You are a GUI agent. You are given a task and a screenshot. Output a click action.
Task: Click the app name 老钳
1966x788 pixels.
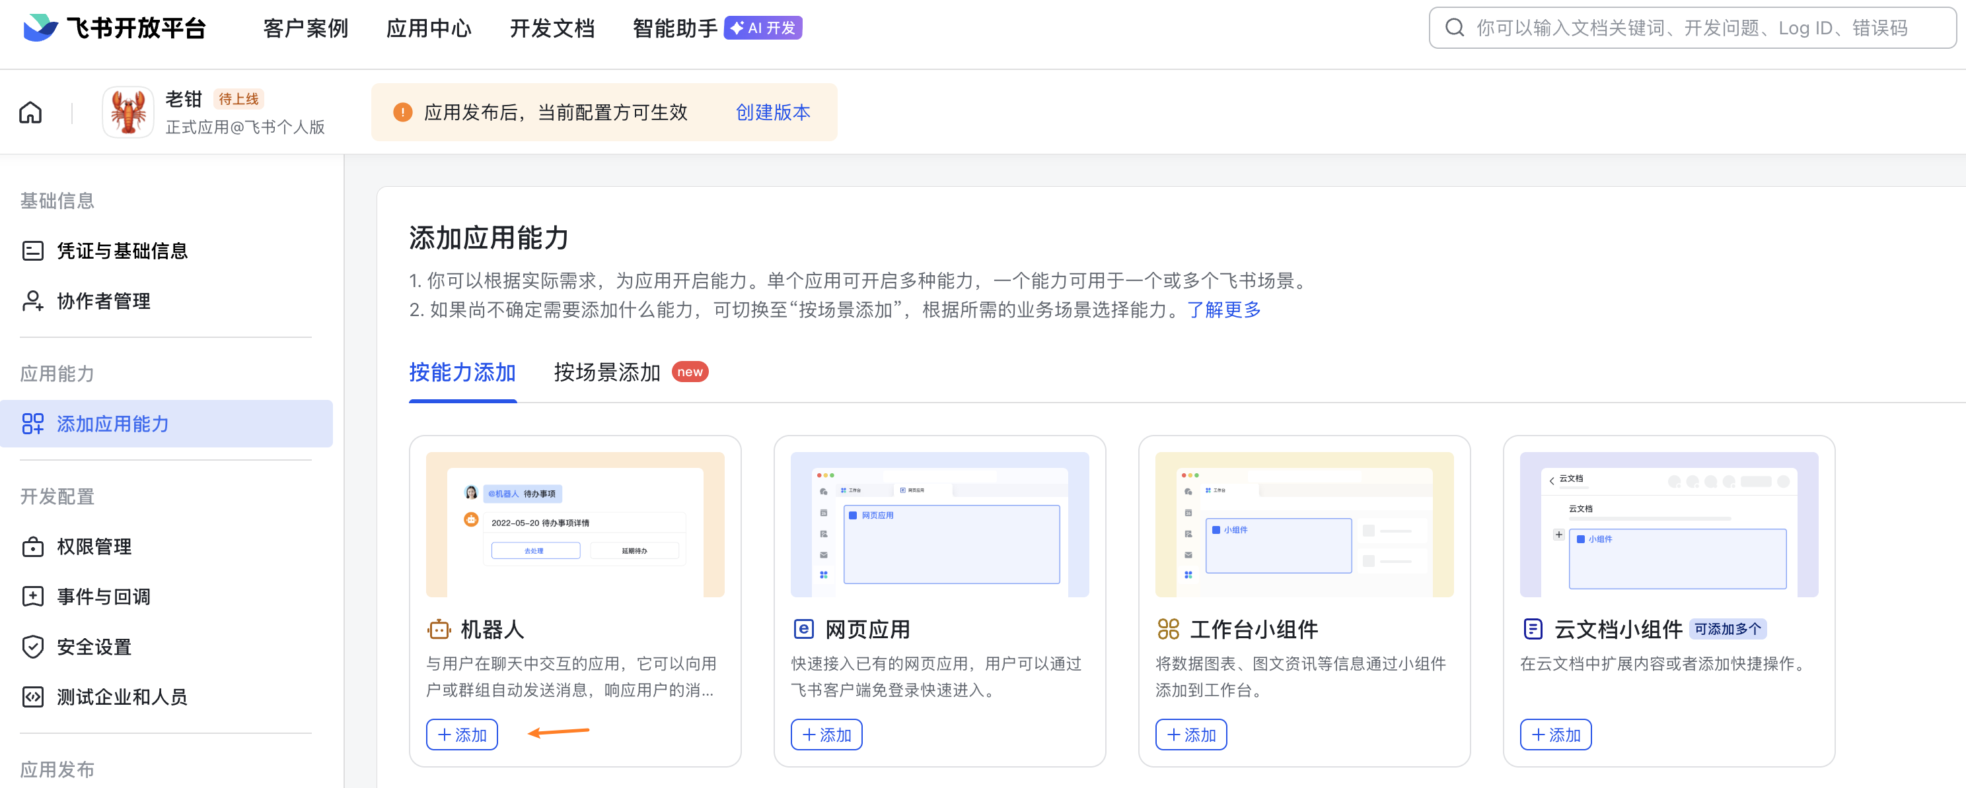[x=184, y=99]
